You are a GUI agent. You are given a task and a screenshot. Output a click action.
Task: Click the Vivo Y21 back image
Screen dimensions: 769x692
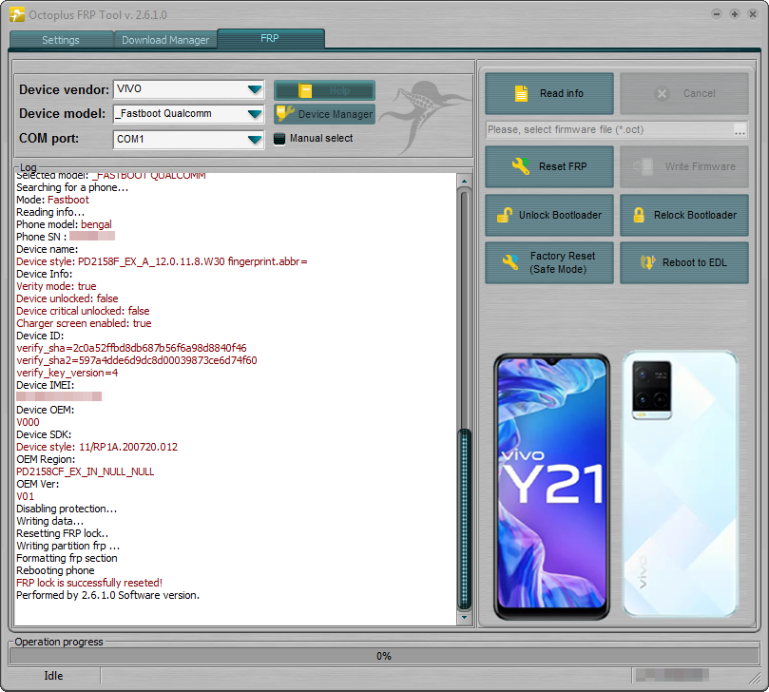tap(680, 484)
